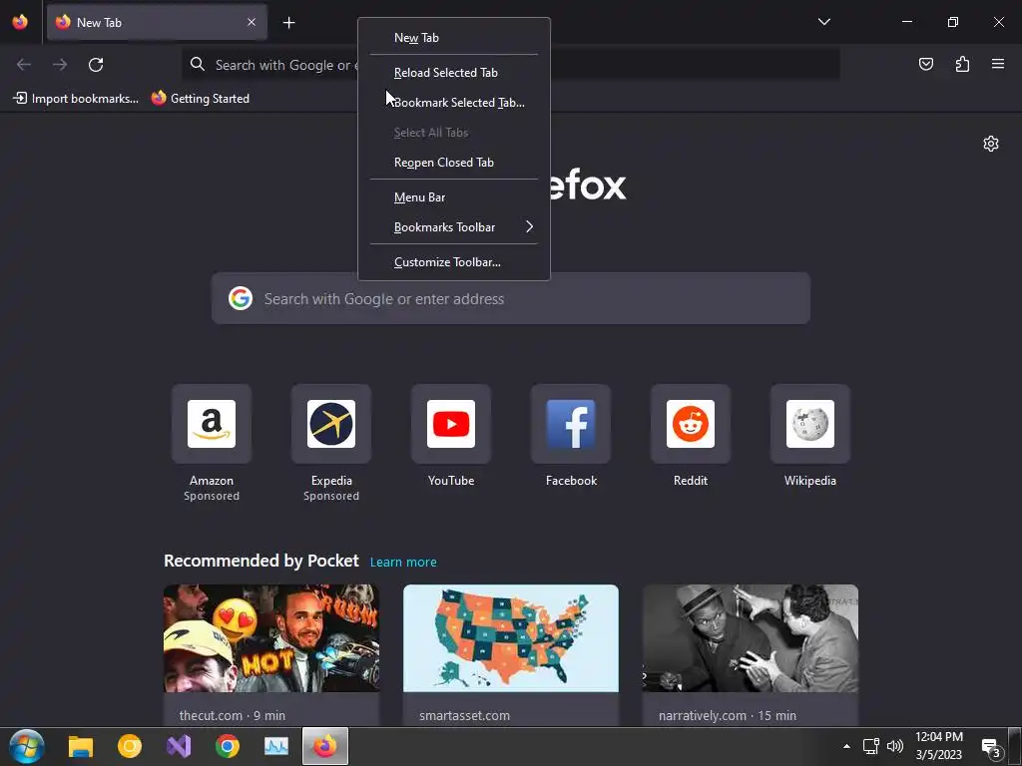Expand Bookmarks Toolbar submenu
The height and width of the screenshot is (766, 1022).
point(454,227)
